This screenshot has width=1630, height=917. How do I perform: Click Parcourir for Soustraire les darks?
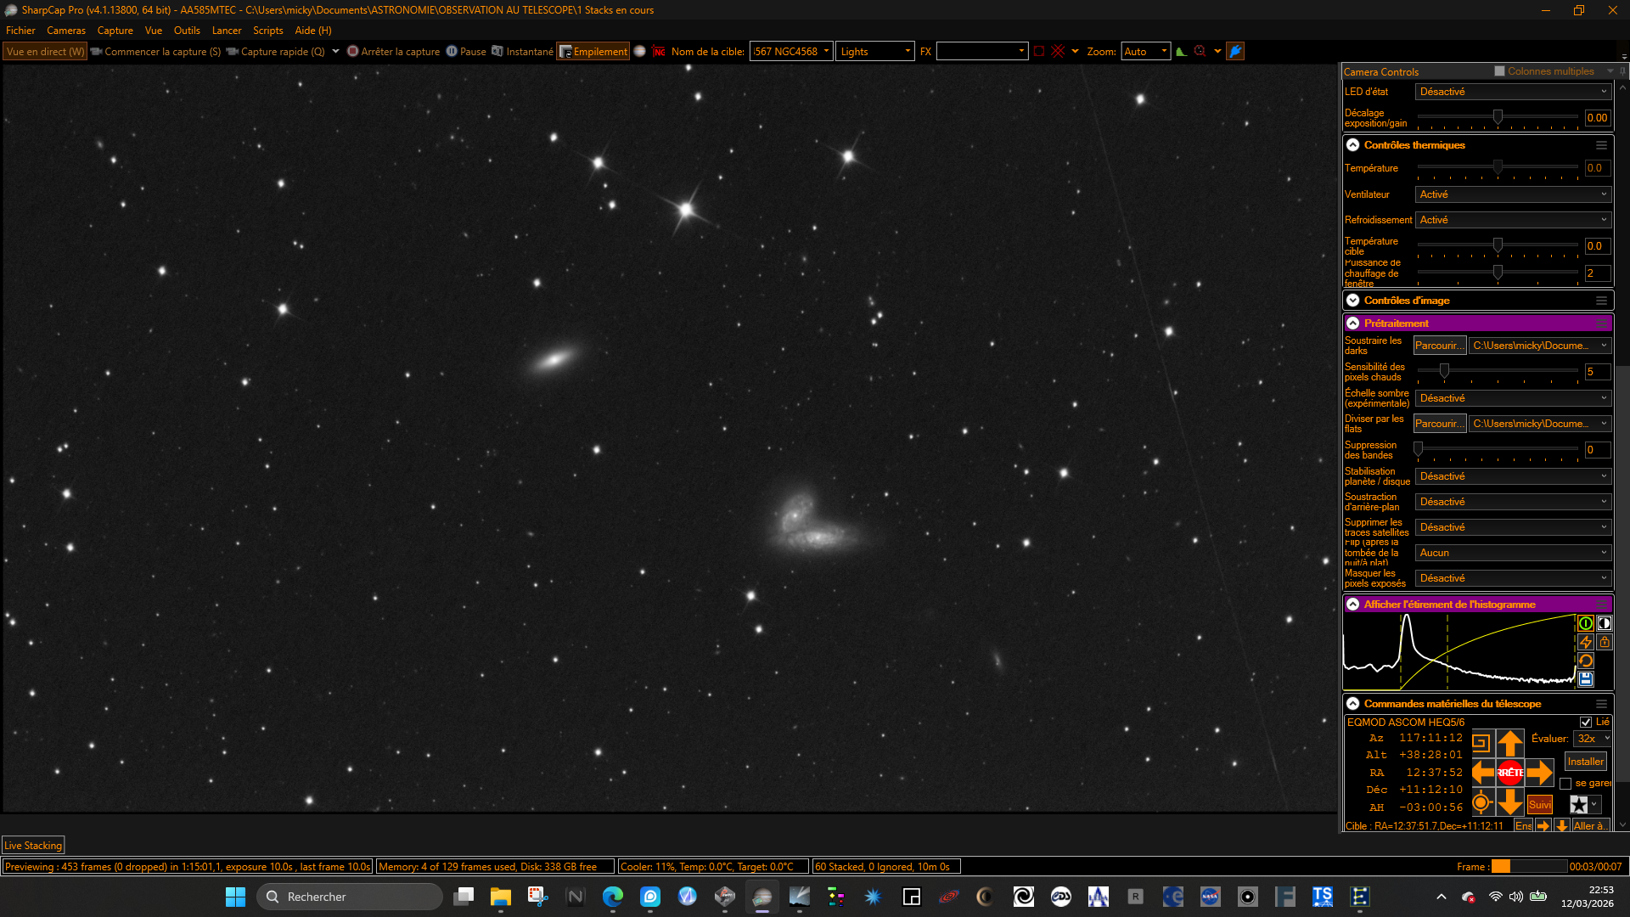pyautogui.click(x=1440, y=346)
